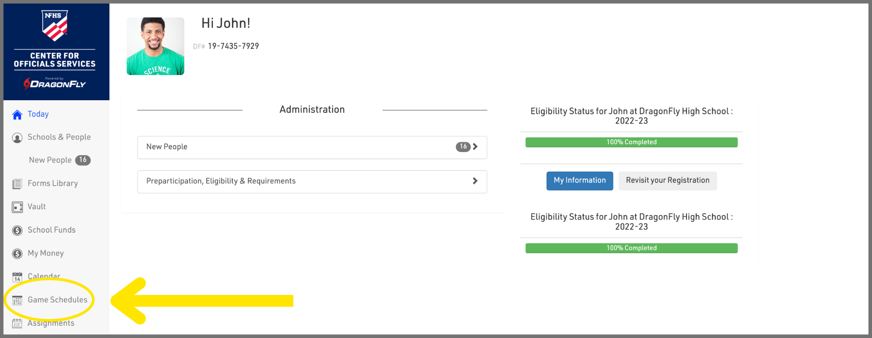The image size is (872, 338).
Task: Click the NFHS shield logo
Action: [54, 26]
